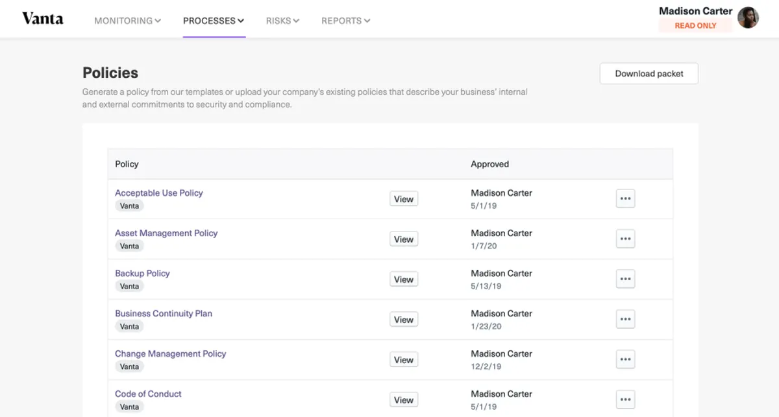View the Acceptable Use Policy

404,199
